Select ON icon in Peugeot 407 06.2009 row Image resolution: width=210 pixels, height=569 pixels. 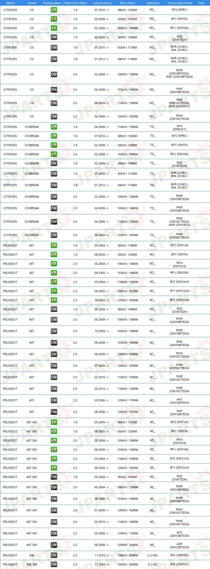pos(54,354)
